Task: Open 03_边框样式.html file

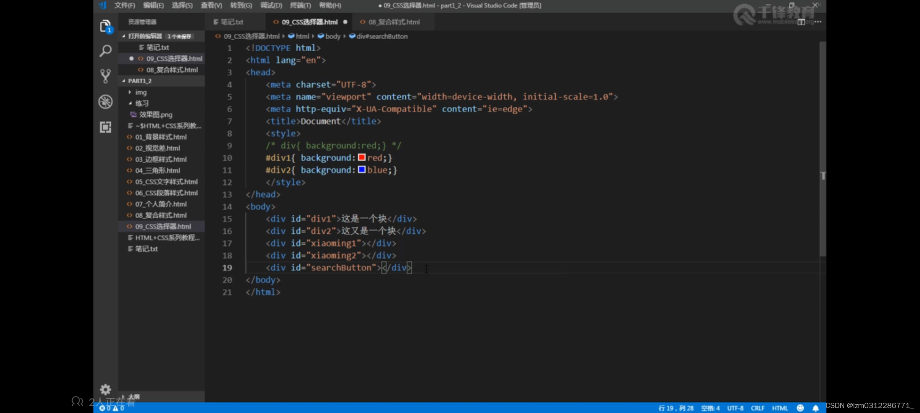Action: tap(161, 159)
